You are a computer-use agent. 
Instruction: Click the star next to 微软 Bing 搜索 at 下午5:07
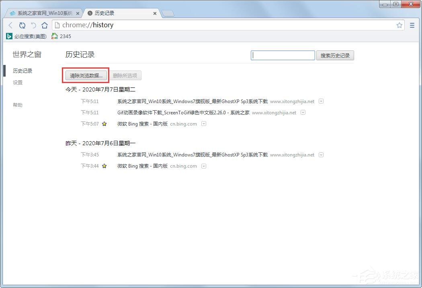tap(104, 124)
